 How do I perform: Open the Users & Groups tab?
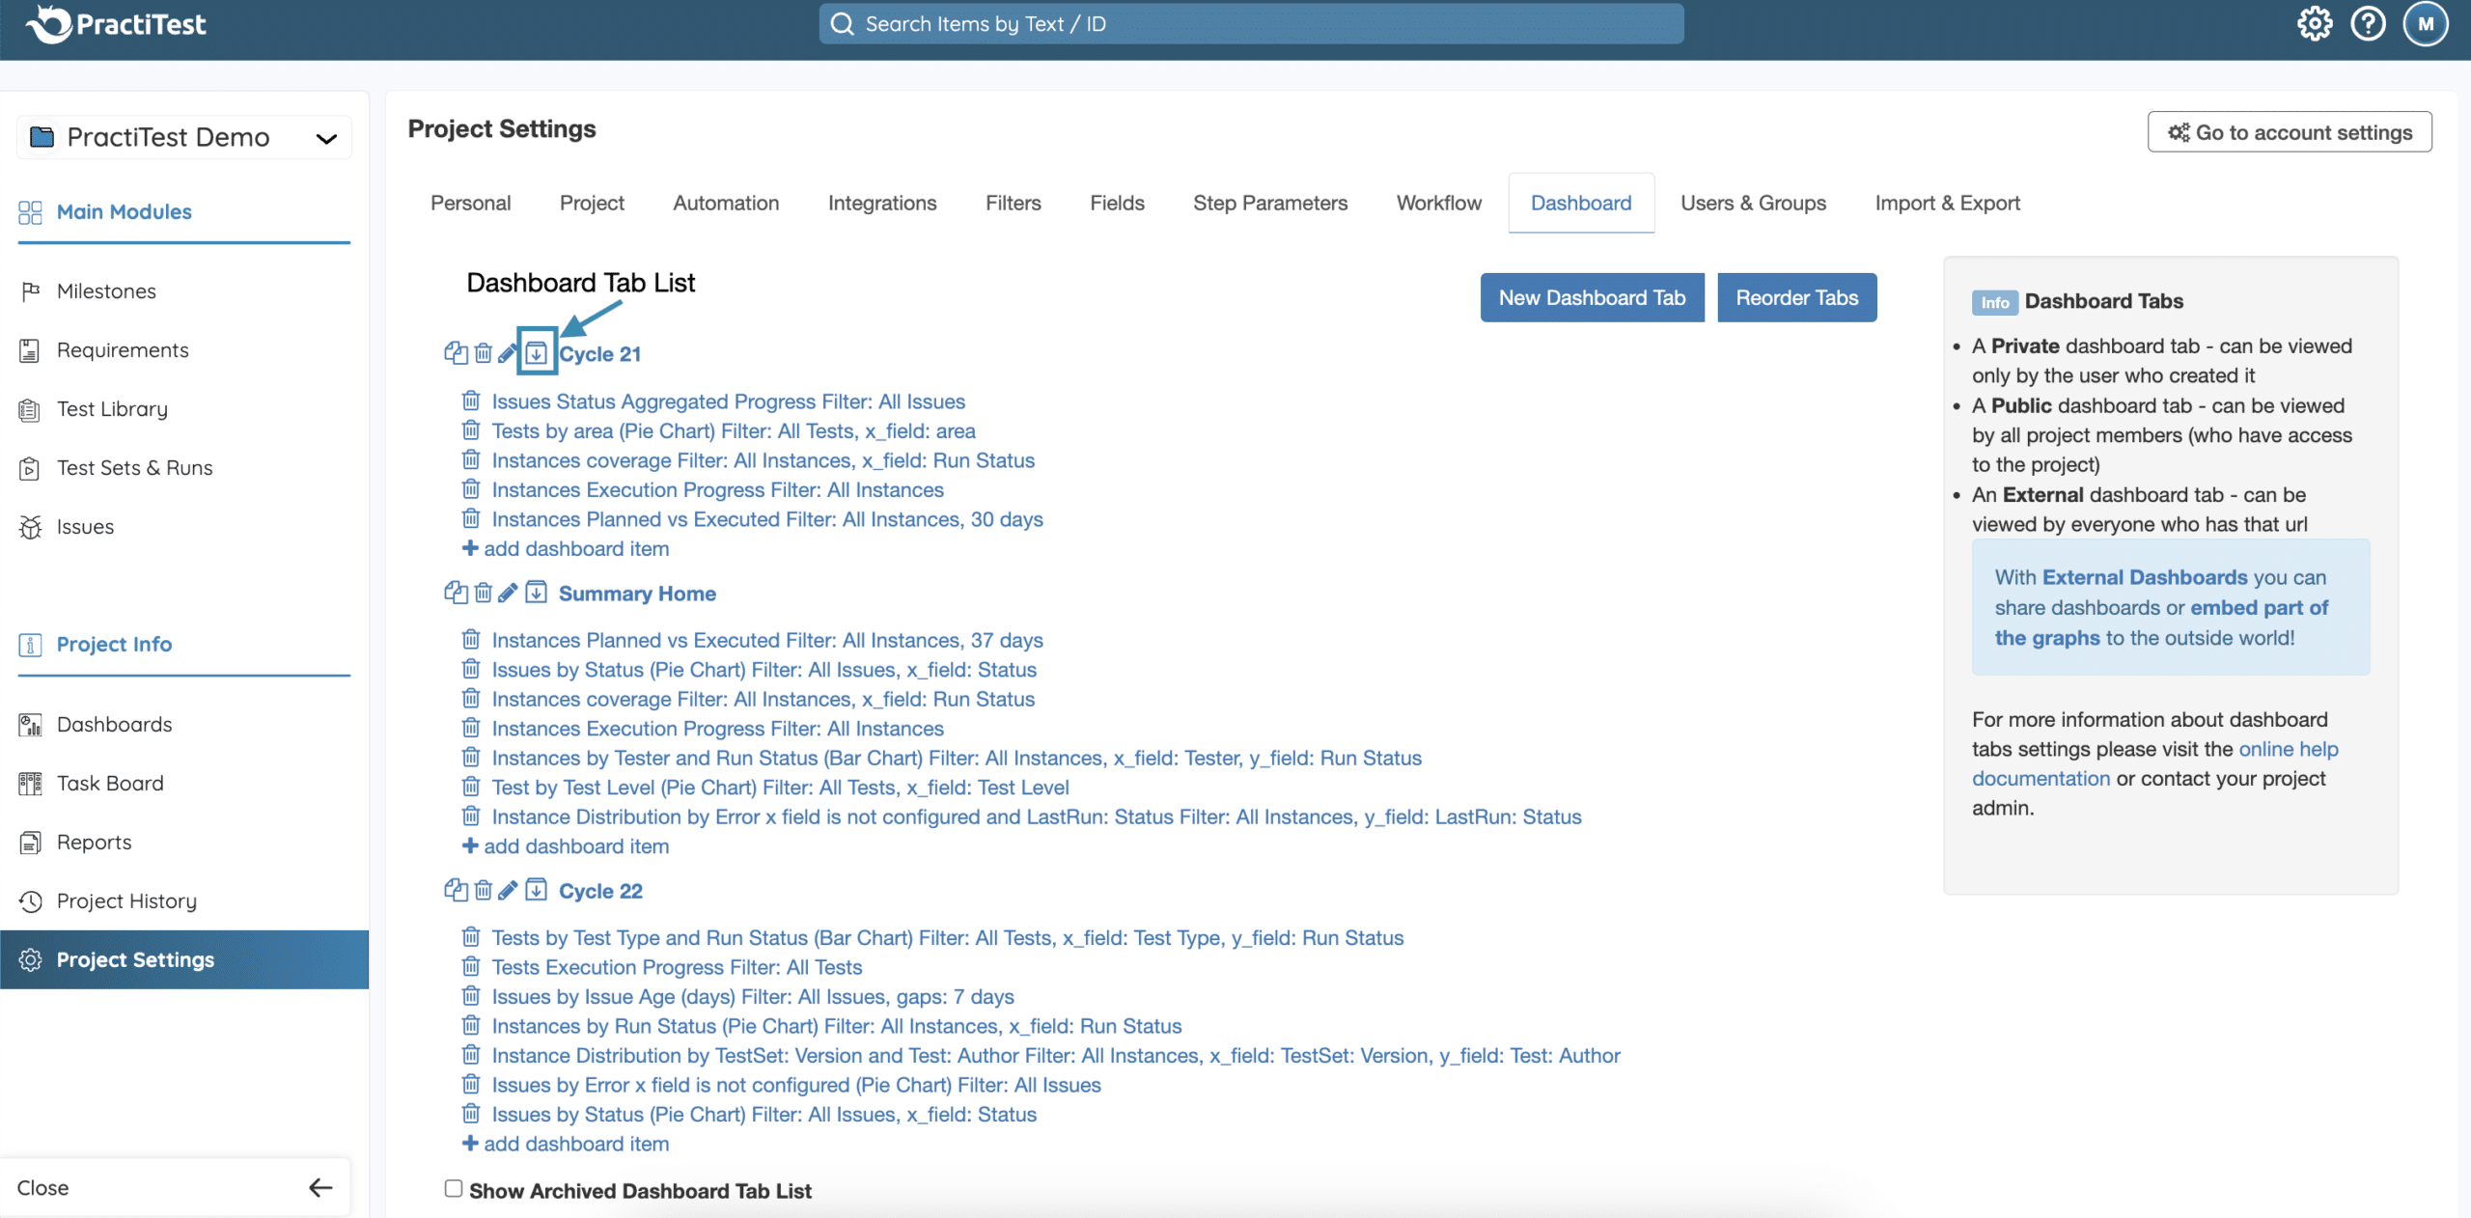pos(1753,203)
